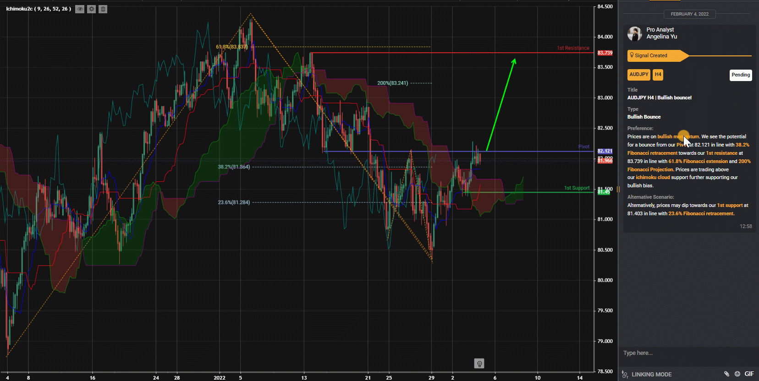The width and height of the screenshot is (759, 381).
Task: Open Angelina Yu's profile avatar
Action: [x=635, y=33]
